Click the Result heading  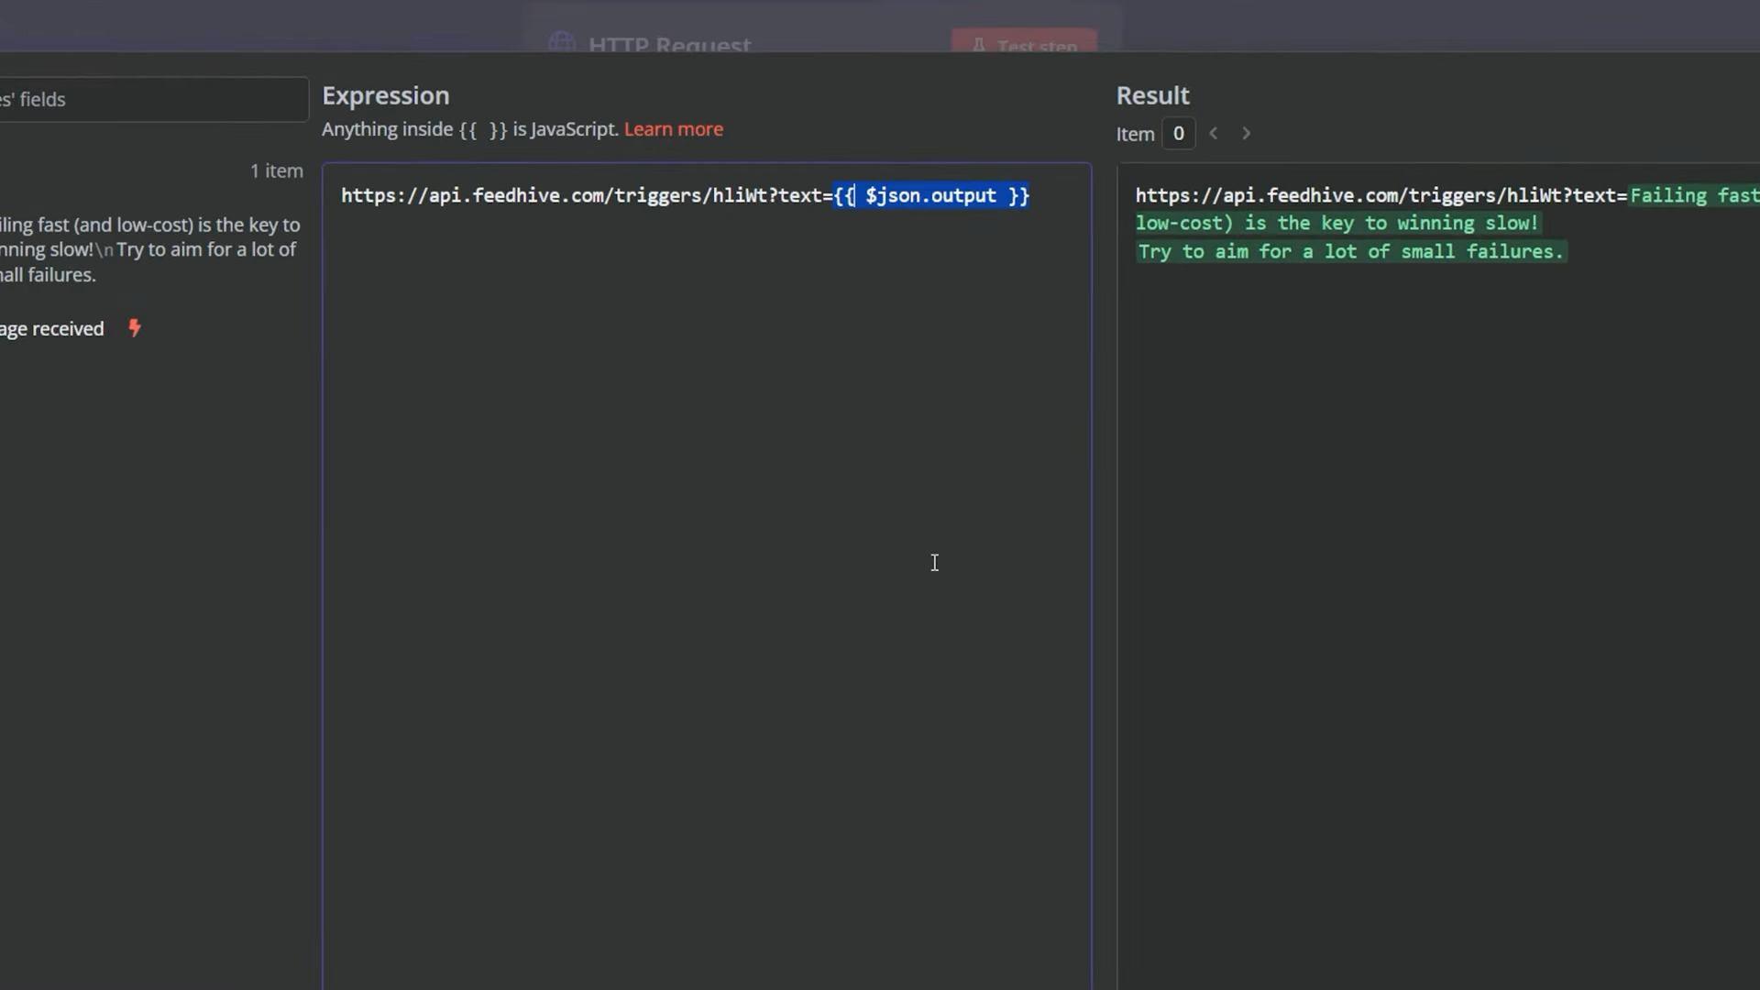(x=1153, y=95)
